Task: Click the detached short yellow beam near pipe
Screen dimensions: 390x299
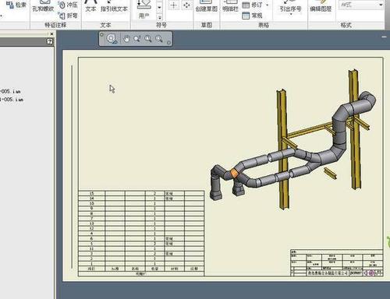Action: click(331, 174)
